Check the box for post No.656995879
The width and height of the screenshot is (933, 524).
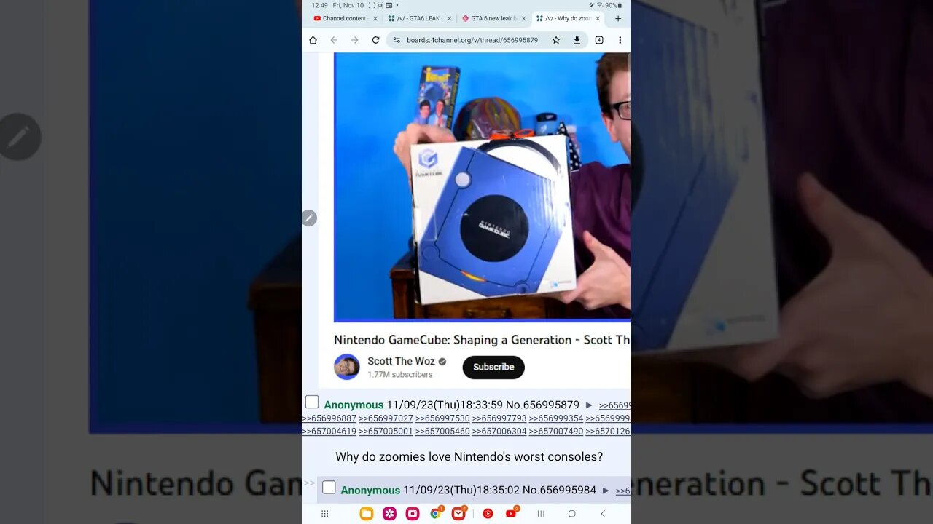(x=312, y=402)
